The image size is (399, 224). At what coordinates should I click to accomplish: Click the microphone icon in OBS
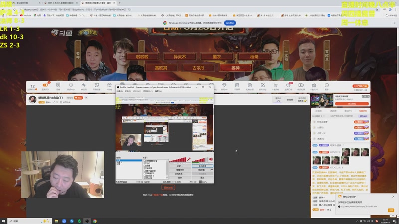coord(189,159)
